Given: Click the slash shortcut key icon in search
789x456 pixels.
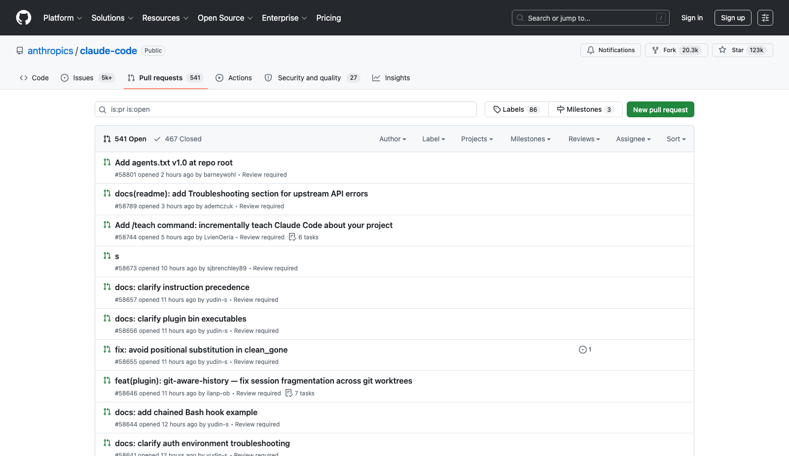Looking at the screenshot, I should tap(661, 18).
